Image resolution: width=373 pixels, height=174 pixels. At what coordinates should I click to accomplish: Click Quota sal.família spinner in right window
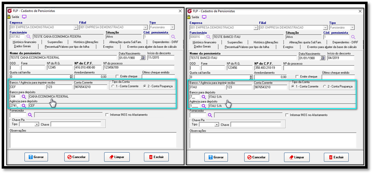coord(250,77)
